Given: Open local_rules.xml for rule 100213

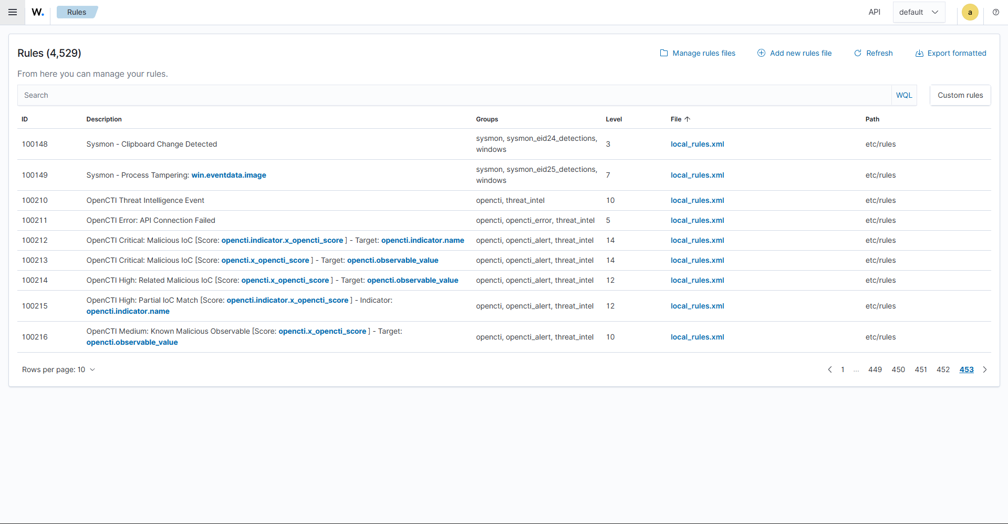Looking at the screenshot, I should [697, 260].
